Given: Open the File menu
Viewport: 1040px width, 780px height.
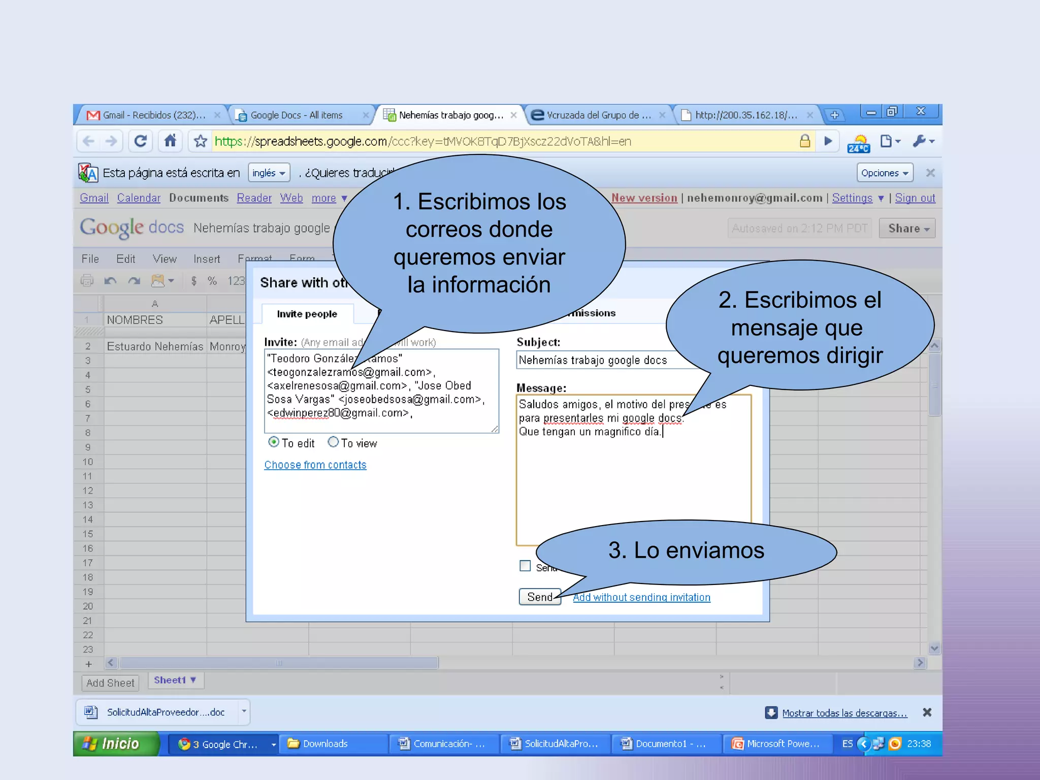Looking at the screenshot, I should pyautogui.click(x=90, y=259).
